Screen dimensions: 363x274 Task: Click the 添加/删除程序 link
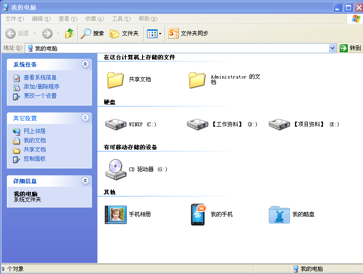(41, 87)
